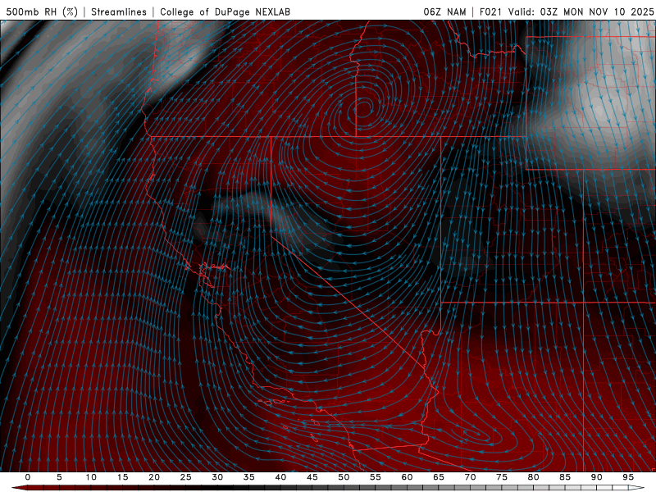
Task: Click the "95" color bar label
Action: point(628,477)
